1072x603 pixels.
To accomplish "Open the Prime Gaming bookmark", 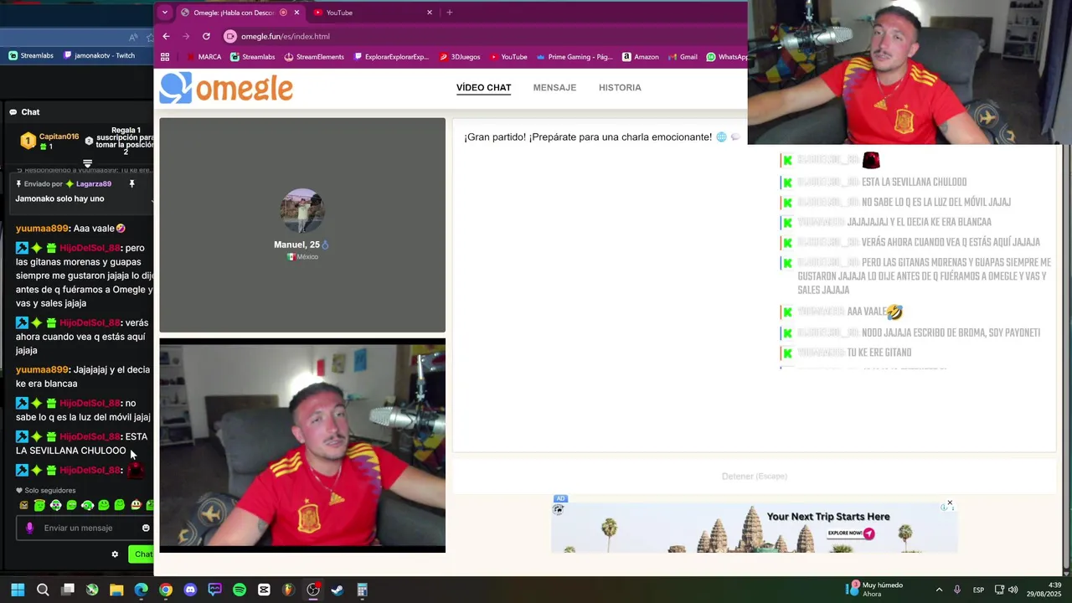I will pos(575,57).
